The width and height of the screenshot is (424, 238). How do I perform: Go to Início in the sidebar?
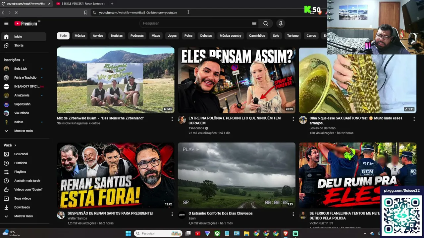coord(23,36)
